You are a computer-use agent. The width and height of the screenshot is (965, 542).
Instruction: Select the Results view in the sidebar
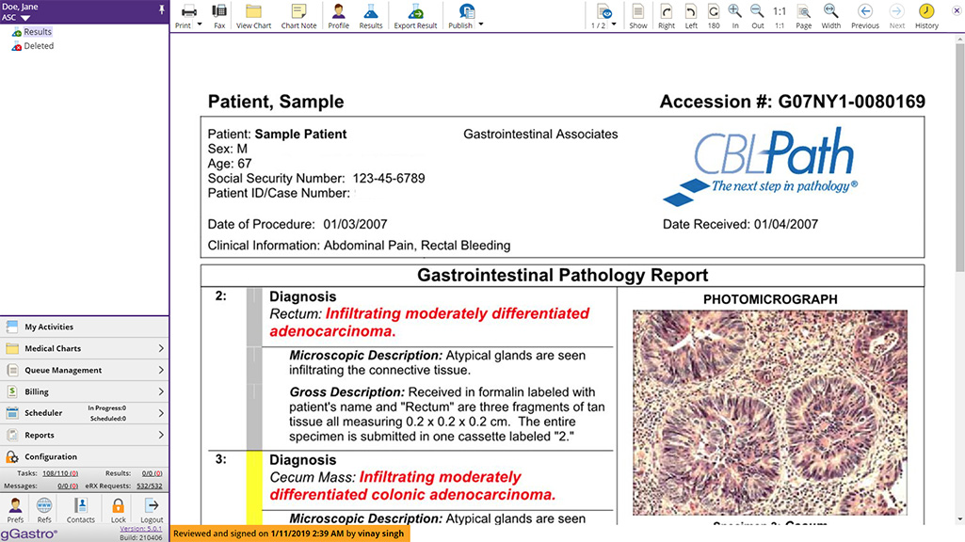(36, 31)
